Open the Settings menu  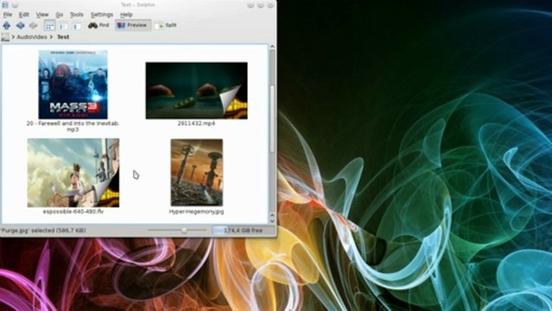coord(102,15)
